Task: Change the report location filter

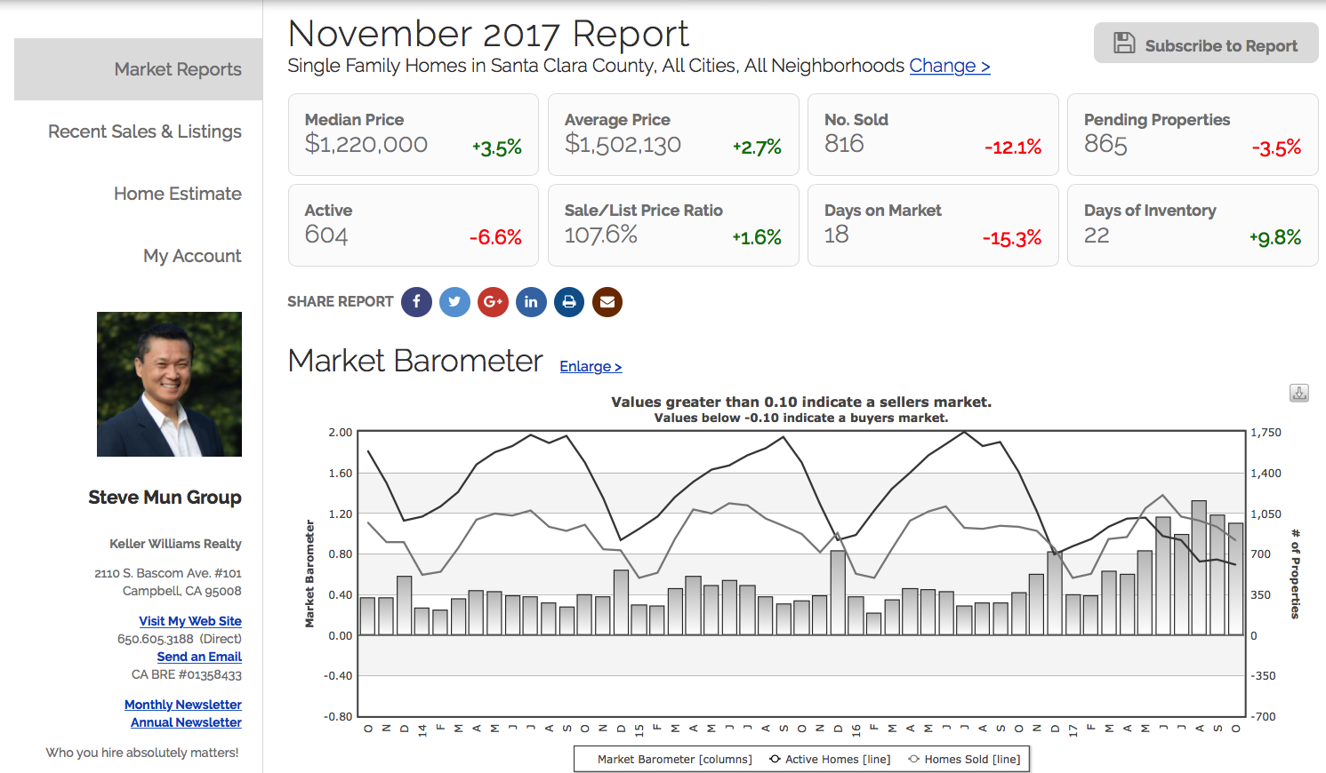Action: pos(950,66)
